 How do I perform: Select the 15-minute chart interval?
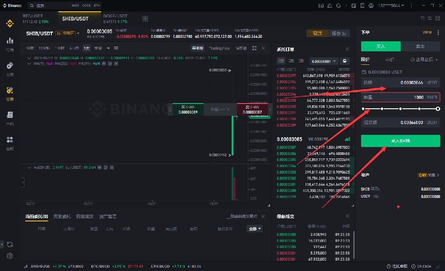(44, 48)
